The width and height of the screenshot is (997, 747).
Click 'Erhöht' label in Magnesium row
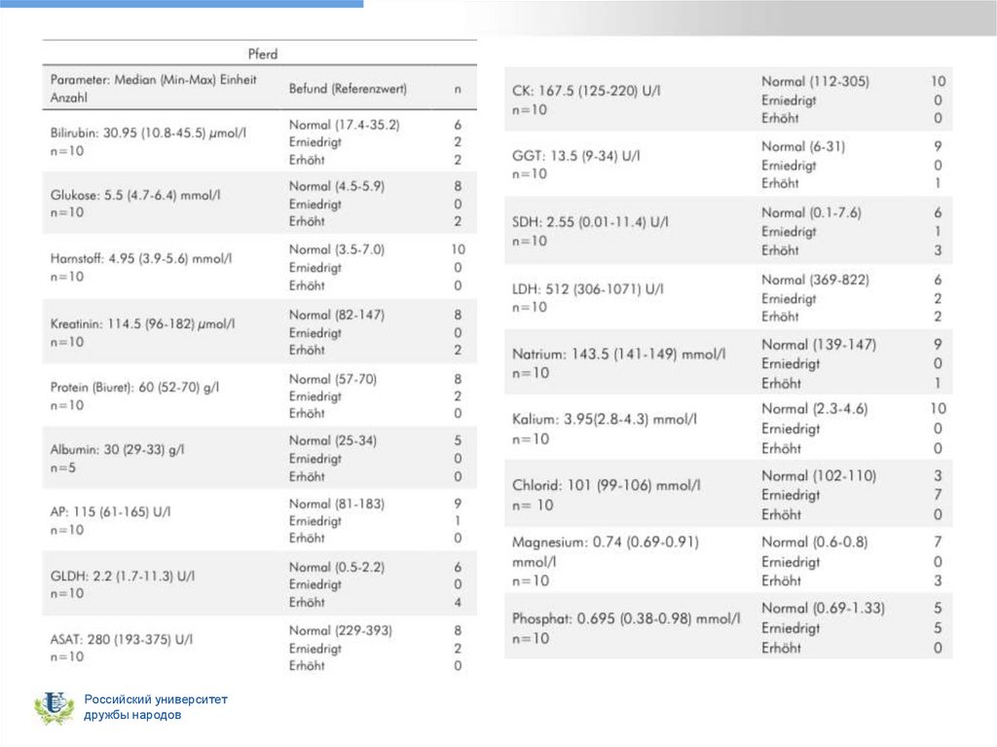click(x=782, y=580)
